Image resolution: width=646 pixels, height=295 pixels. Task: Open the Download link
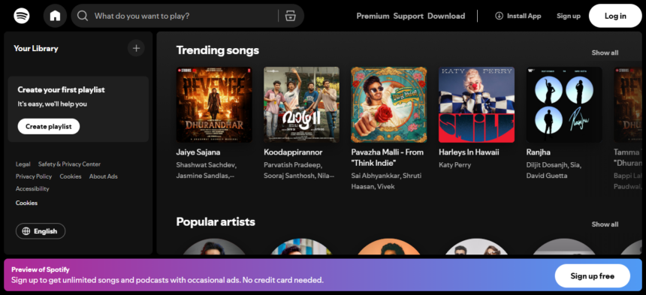coord(446,16)
